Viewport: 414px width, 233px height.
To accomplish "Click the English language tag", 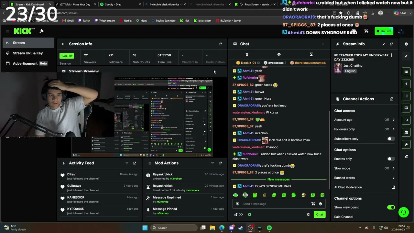I will (350, 71).
